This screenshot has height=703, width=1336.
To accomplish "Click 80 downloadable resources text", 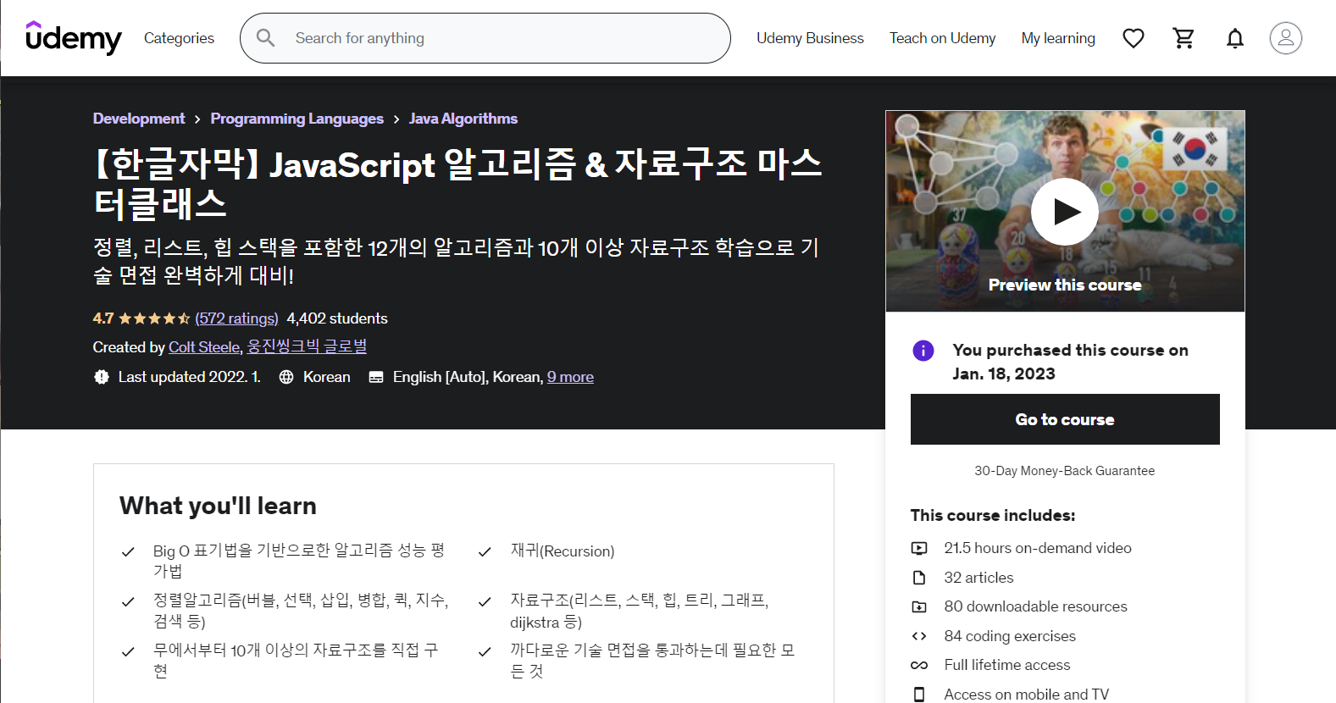I will point(1036,606).
